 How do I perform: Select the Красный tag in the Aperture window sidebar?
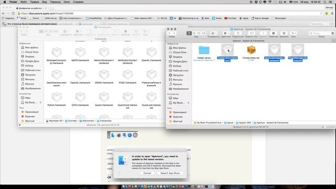pos(176,117)
